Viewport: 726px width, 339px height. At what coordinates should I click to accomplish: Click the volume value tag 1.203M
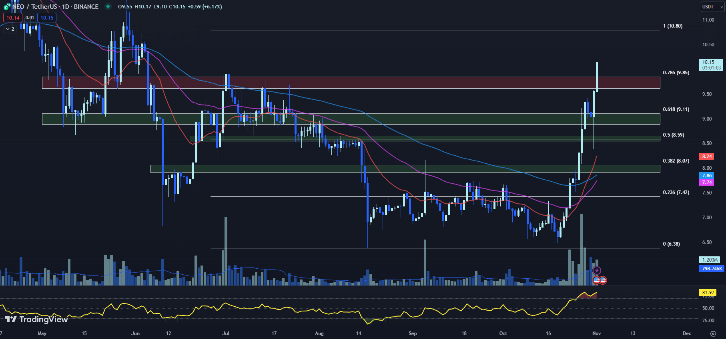(710, 260)
